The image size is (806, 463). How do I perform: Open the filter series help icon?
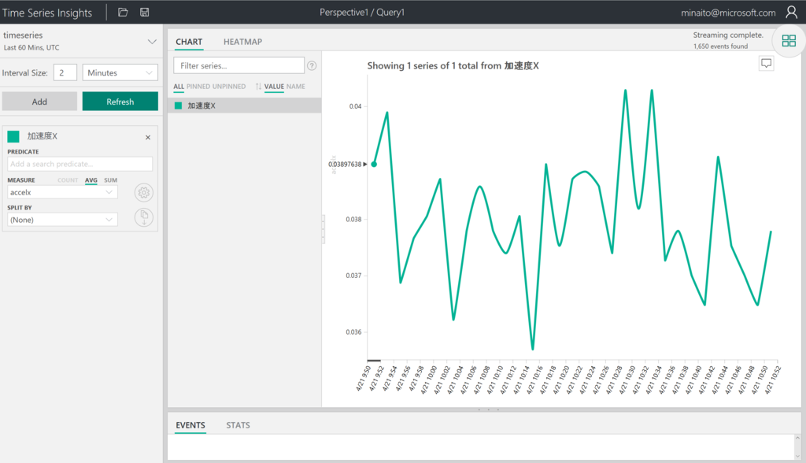(312, 66)
